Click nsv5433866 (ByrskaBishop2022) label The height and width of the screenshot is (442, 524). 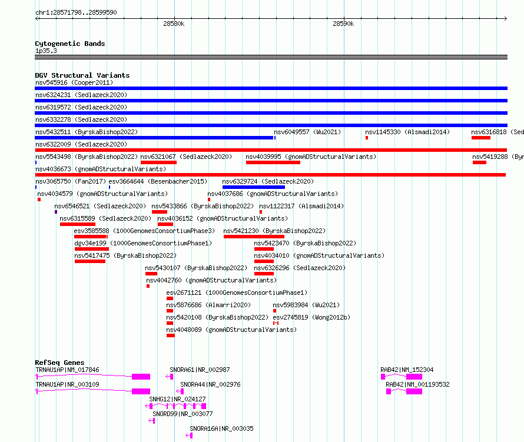pyautogui.click(x=203, y=206)
